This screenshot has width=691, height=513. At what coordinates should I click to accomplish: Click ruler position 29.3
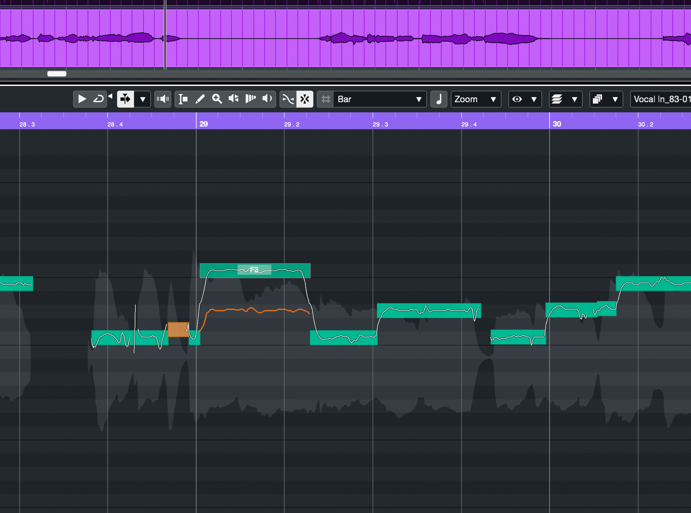[380, 124]
